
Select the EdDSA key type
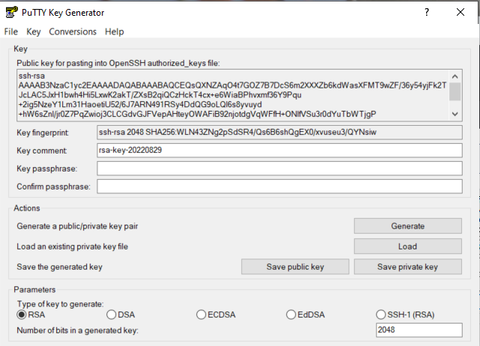click(306, 315)
